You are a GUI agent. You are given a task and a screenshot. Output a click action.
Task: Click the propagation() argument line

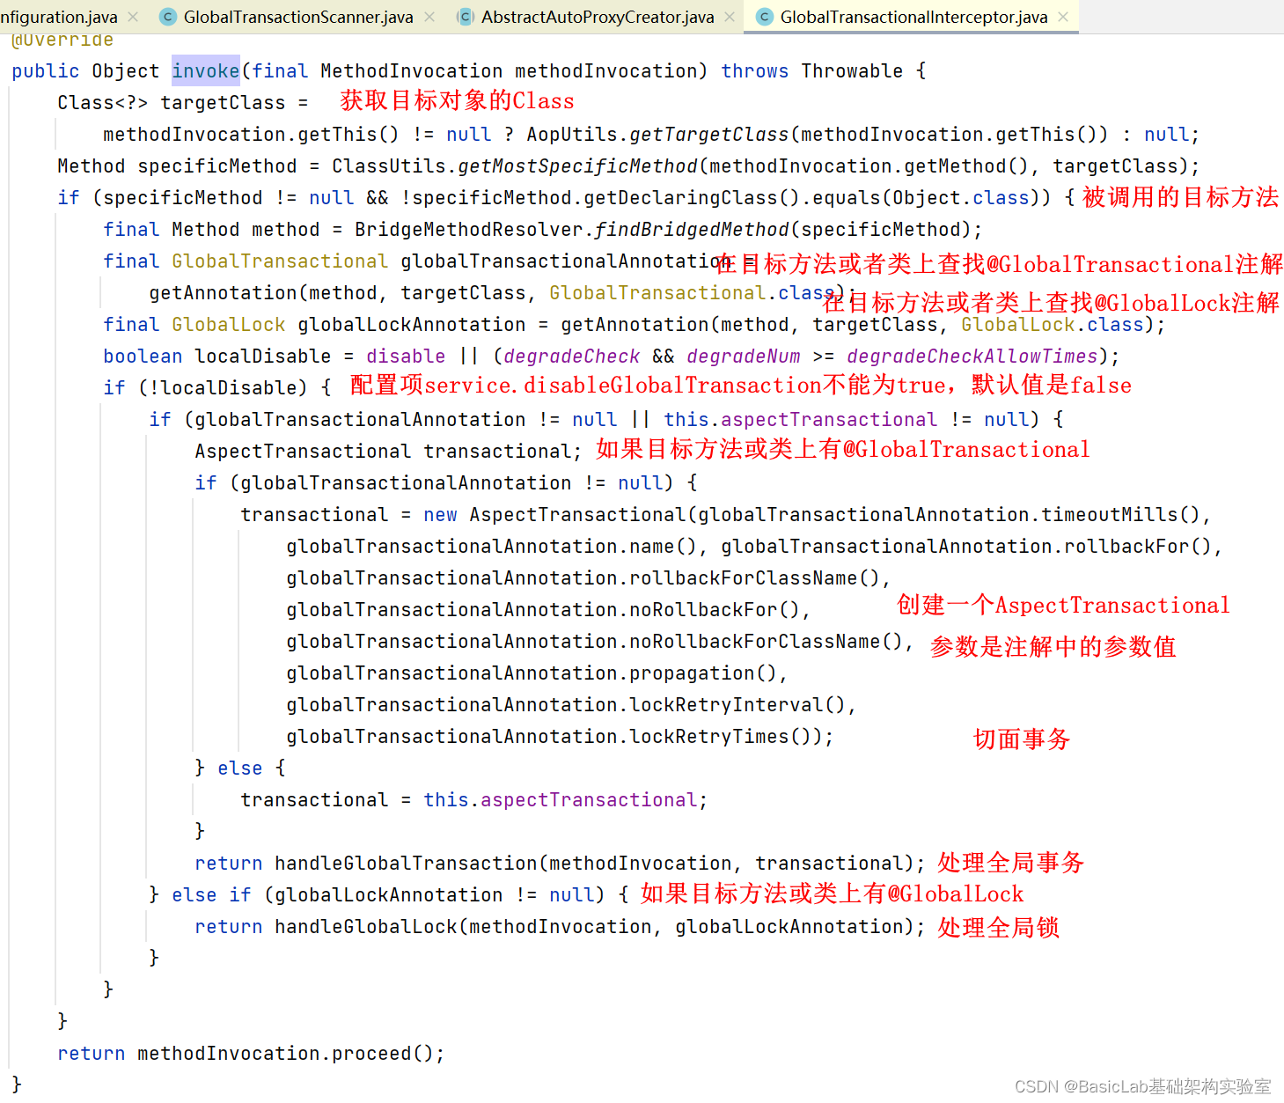point(537,673)
